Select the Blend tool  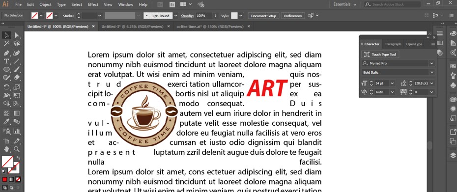[17, 121]
